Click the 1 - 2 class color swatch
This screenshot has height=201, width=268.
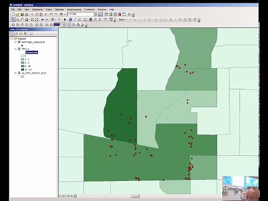22,59
